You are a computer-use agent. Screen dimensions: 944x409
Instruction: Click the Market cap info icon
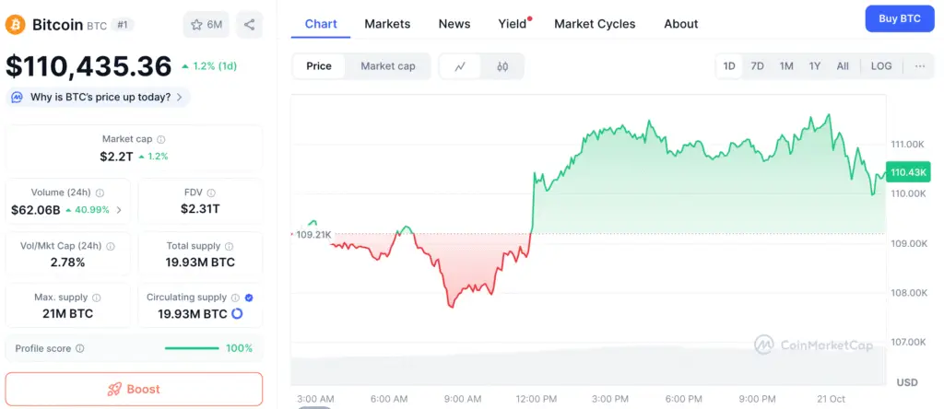pos(161,139)
